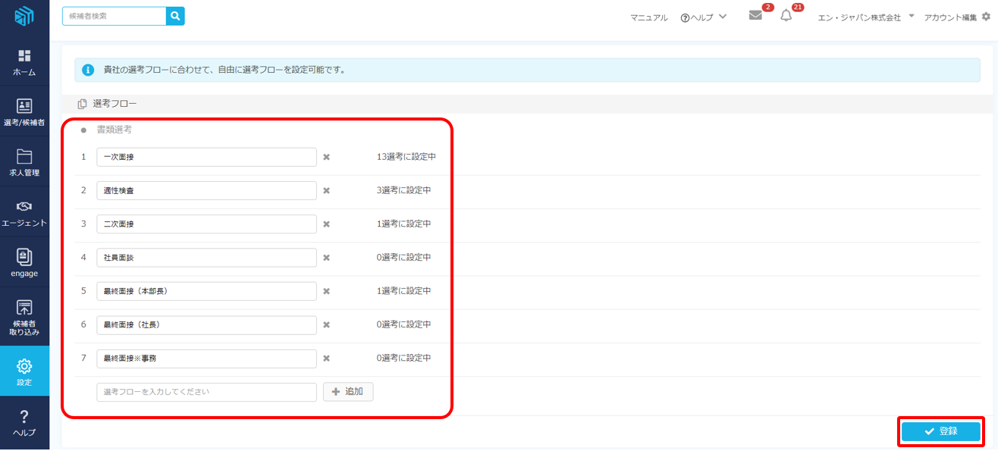Remove the 最終面接（社長） step with X
This screenshot has width=998, height=451.
[326, 324]
